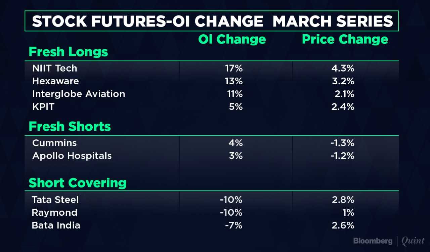Click the KPIT stock name
This screenshot has width=430, height=252.
43,107
